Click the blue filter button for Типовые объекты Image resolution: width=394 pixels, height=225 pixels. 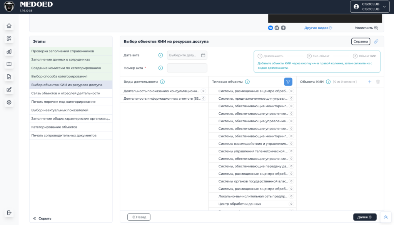(288, 82)
